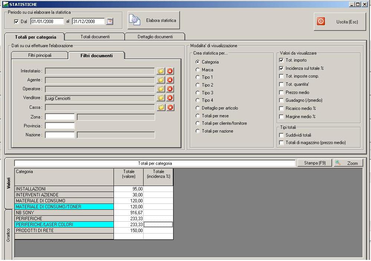Screen dimensions: 371x261
Task: Select Dettaglio per articolo radio option
Action: [198, 108]
